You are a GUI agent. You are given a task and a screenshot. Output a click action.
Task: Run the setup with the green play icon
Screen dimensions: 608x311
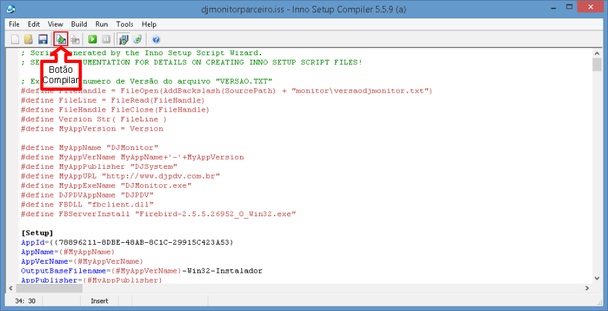tap(93, 40)
